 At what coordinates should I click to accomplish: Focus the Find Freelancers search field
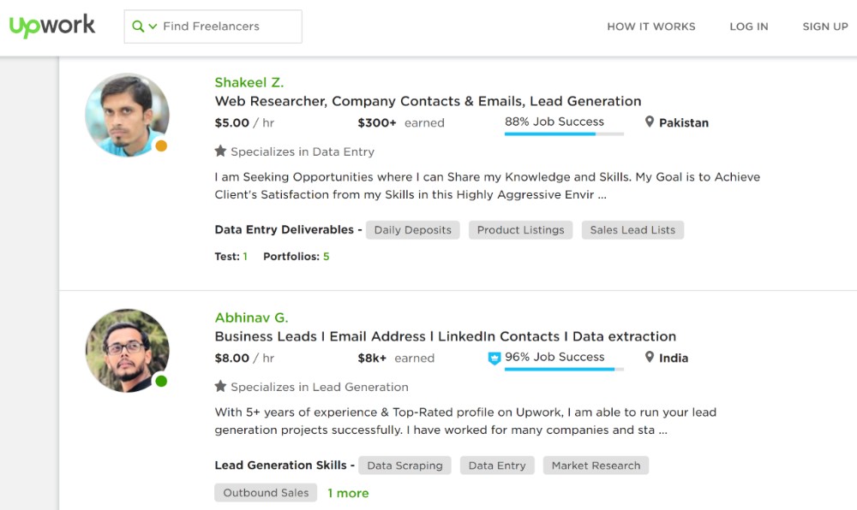(x=213, y=27)
